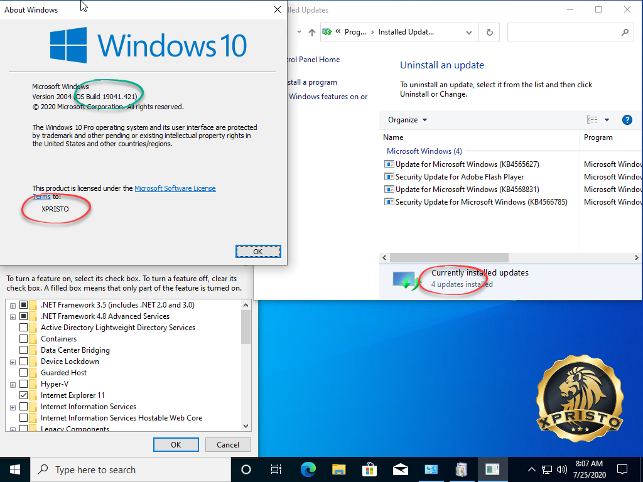Go to Control Panel Home link
The width and height of the screenshot is (643, 482).
tap(314, 60)
